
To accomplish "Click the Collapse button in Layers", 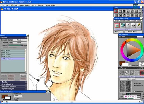I will coord(11,79).
